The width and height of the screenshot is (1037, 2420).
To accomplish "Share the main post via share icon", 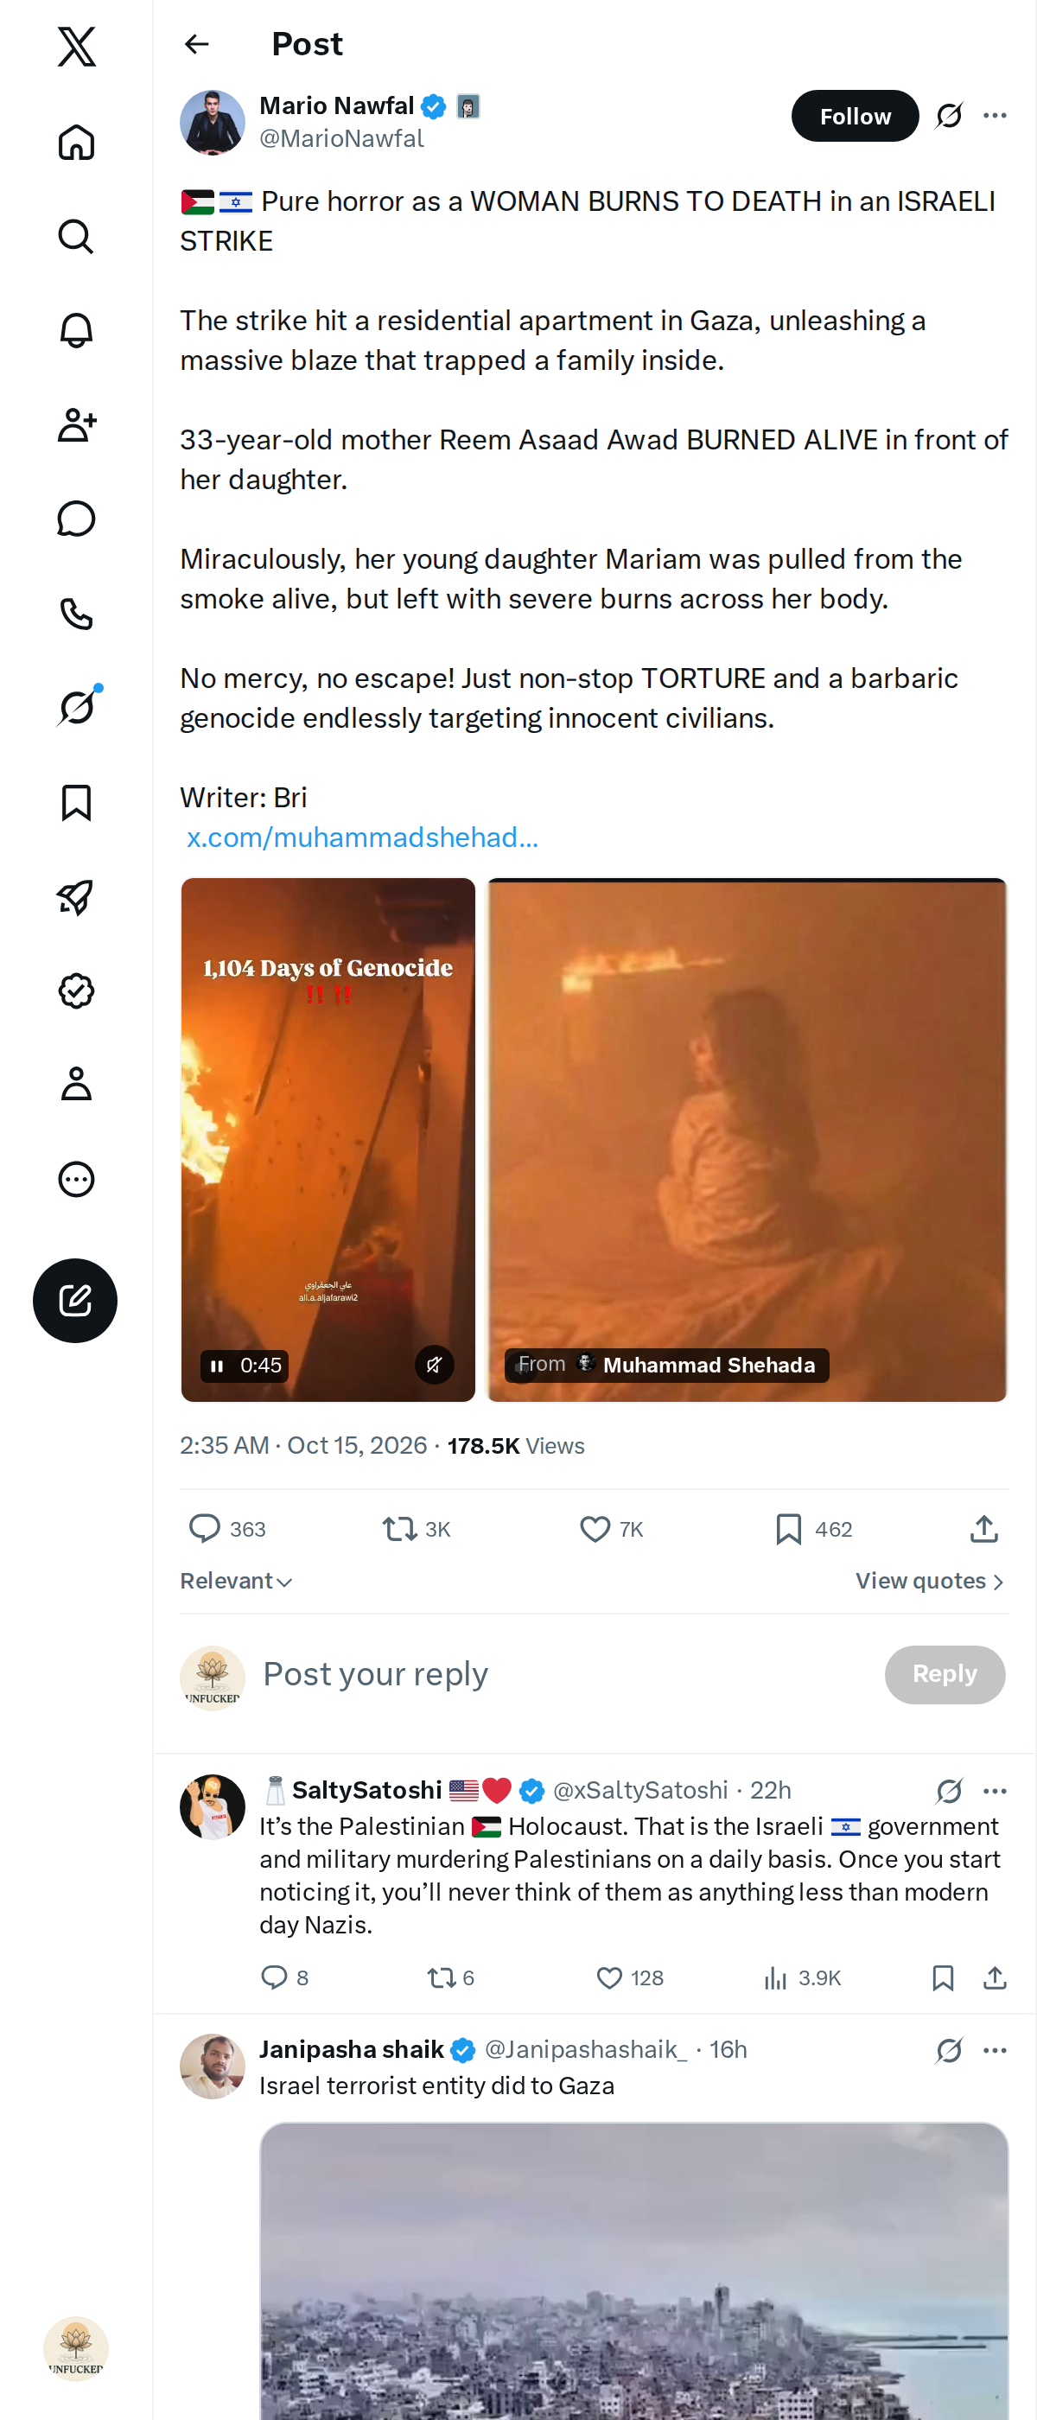I will pyautogui.click(x=983, y=1528).
